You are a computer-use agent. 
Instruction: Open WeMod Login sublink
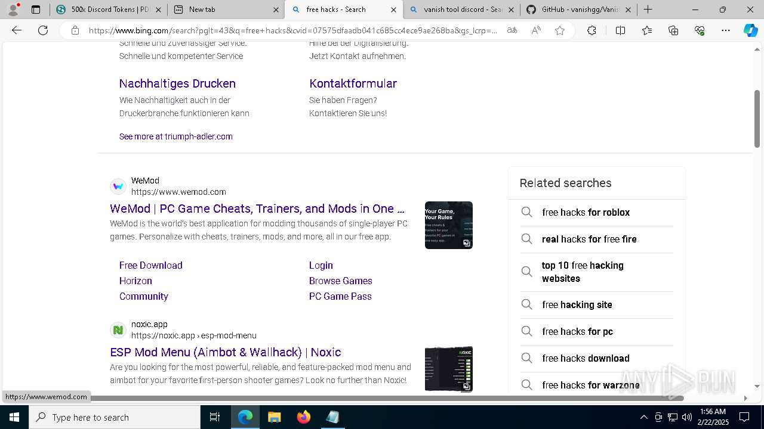[321, 265]
